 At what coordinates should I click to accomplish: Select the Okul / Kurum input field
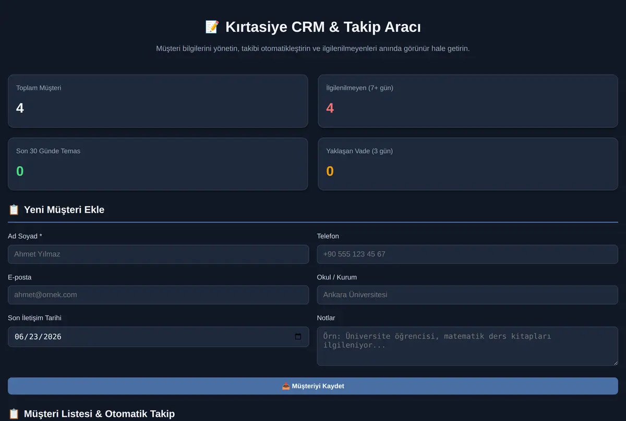(x=467, y=295)
